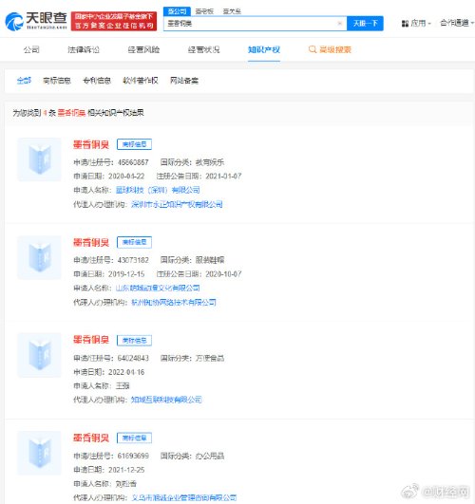Switch to the 经营风险 tab
Image resolution: width=475 pixels, height=504 pixels.
pyautogui.click(x=143, y=49)
